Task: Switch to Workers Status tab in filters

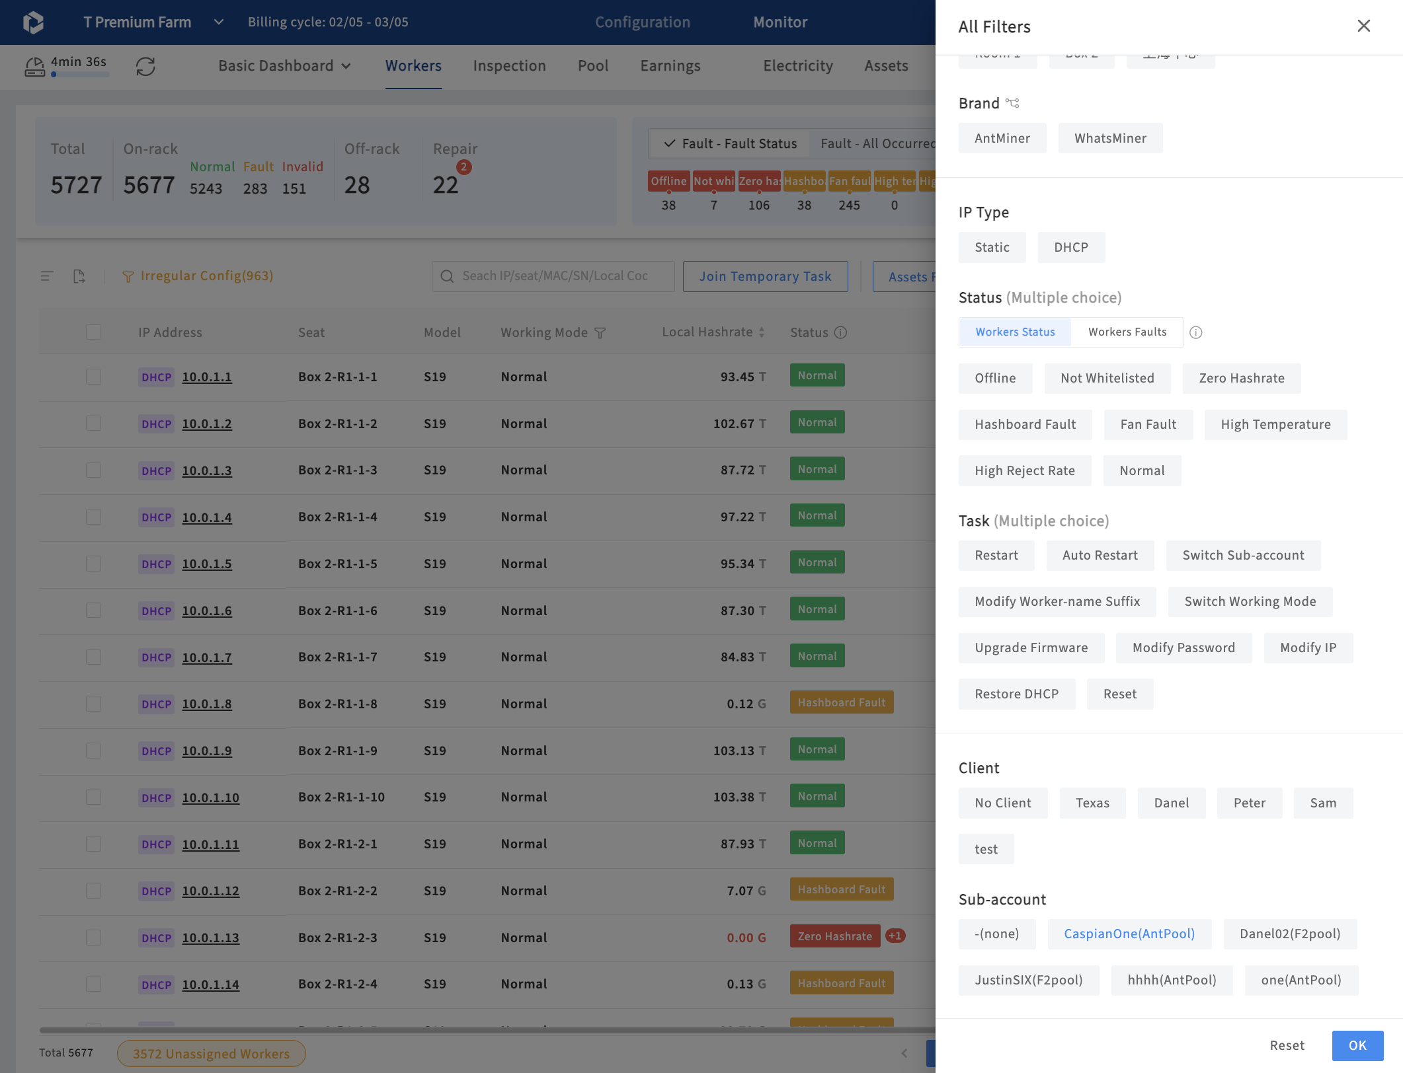Action: click(x=1015, y=332)
